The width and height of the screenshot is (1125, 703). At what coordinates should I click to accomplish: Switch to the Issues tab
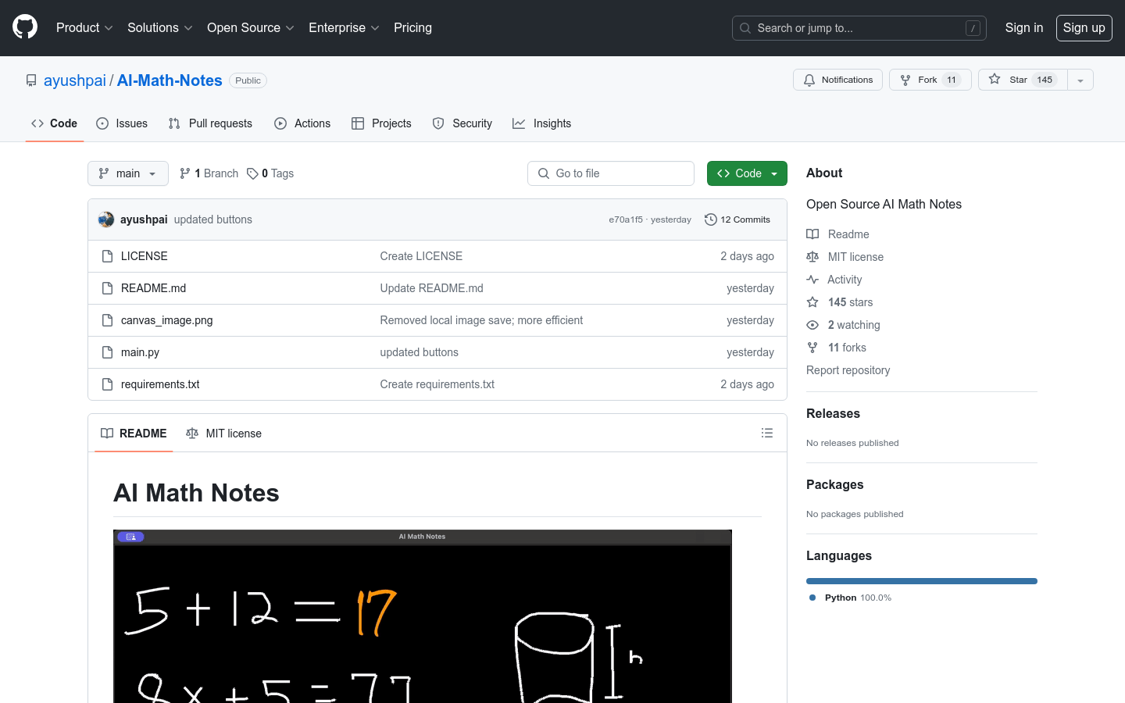[122, 123]
